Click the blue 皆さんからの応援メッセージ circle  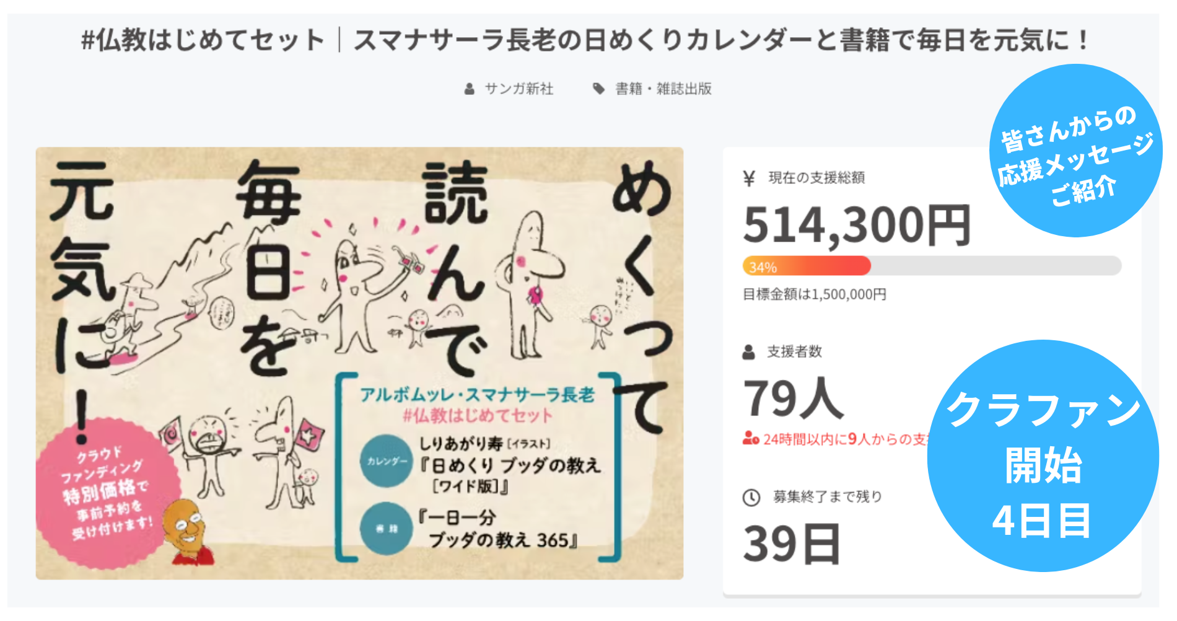1076,151
